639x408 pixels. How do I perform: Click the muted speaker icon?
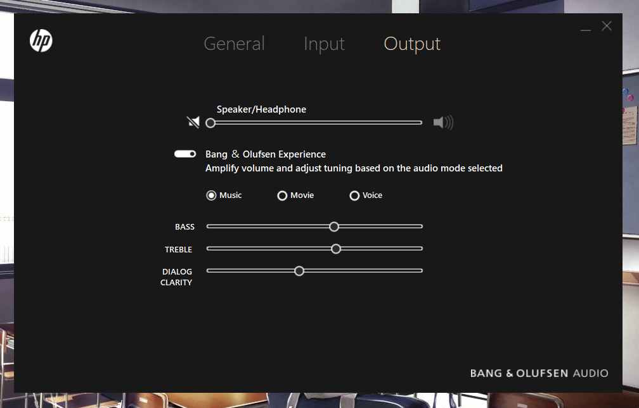pyautogui.click(x=193, y=122)
